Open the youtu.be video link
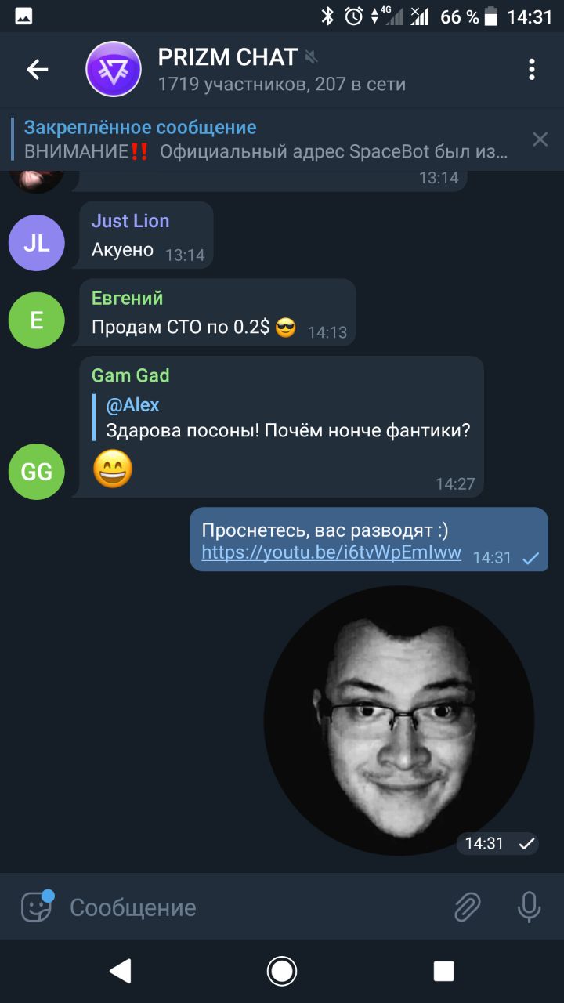Image resolution: width=564 pixels, height=1003 pixels. point(331,552)
